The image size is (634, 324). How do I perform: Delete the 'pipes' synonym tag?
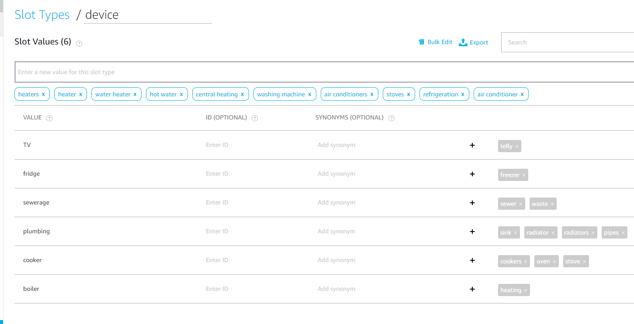click(x=623, y=233)
